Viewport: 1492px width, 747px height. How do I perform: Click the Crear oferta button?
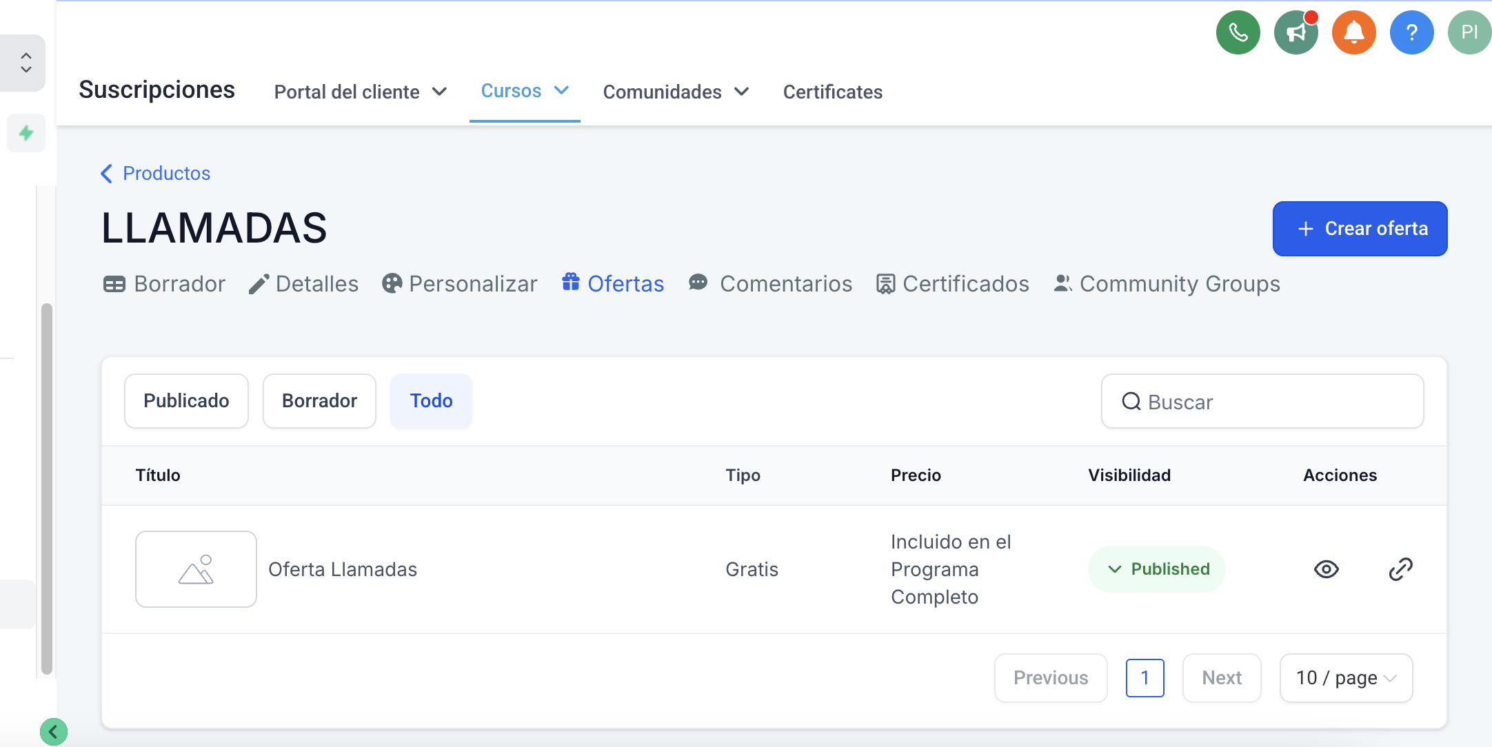1359,229
